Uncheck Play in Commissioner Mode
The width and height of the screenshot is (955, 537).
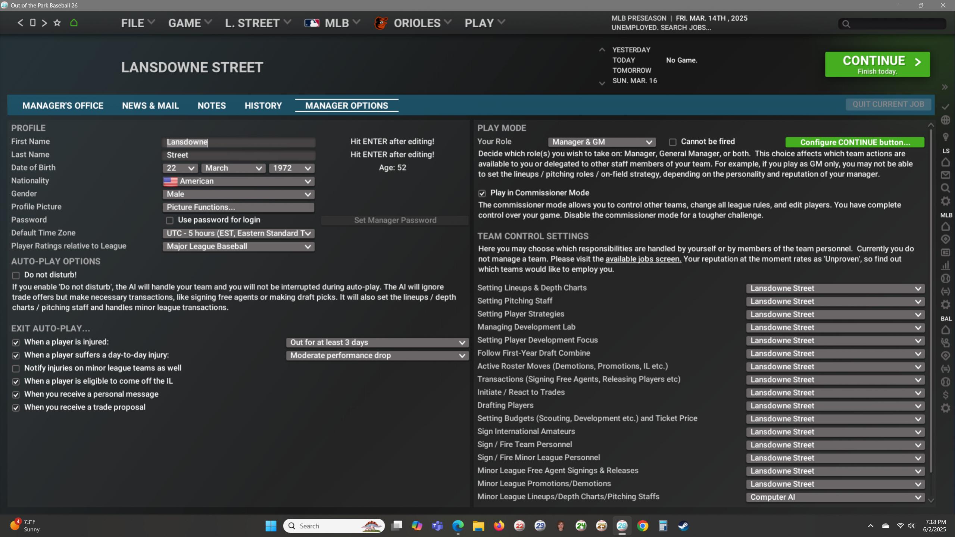482,193
